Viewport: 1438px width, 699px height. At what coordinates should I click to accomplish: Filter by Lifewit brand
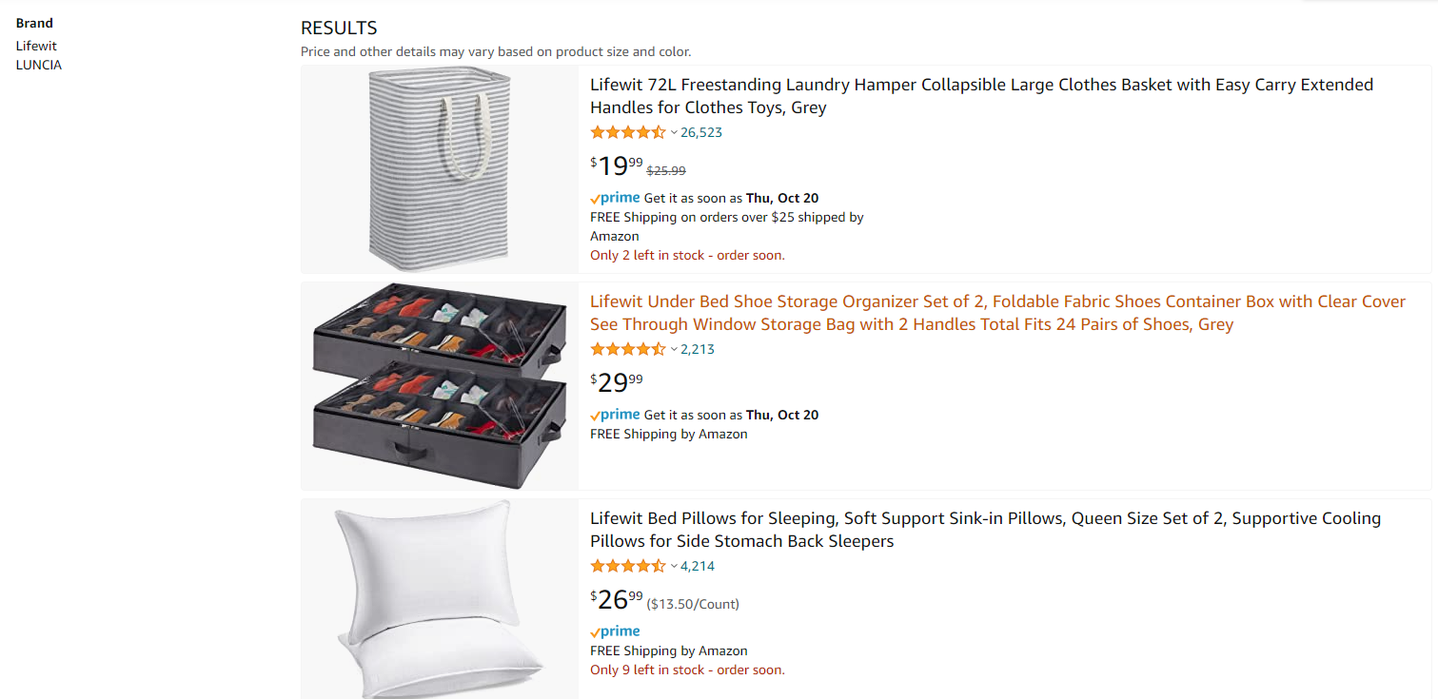coord(36,46)
